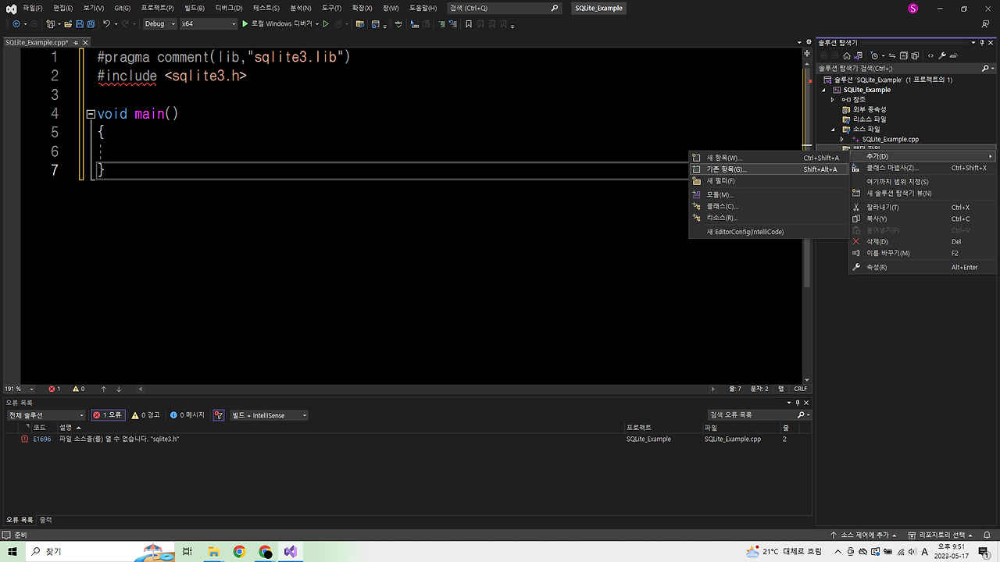This screenshot has width=1000, height=562.
Task: Click the Home icon in Solution Explorer
Action: [x=847, y=56]
